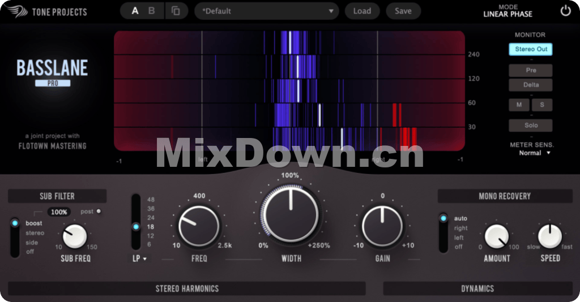Select 6 dB filter slope

click(x=149, y=244)
